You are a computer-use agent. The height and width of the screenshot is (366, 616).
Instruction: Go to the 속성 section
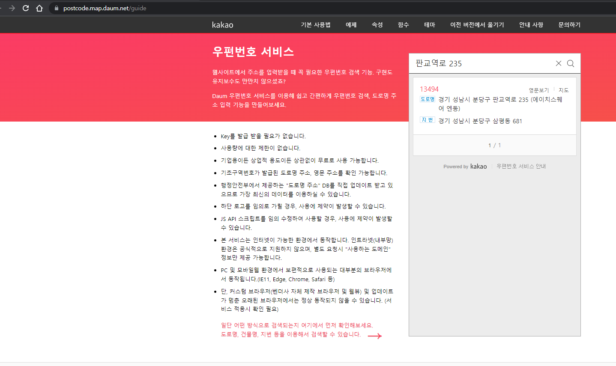[x=377, y=25]
